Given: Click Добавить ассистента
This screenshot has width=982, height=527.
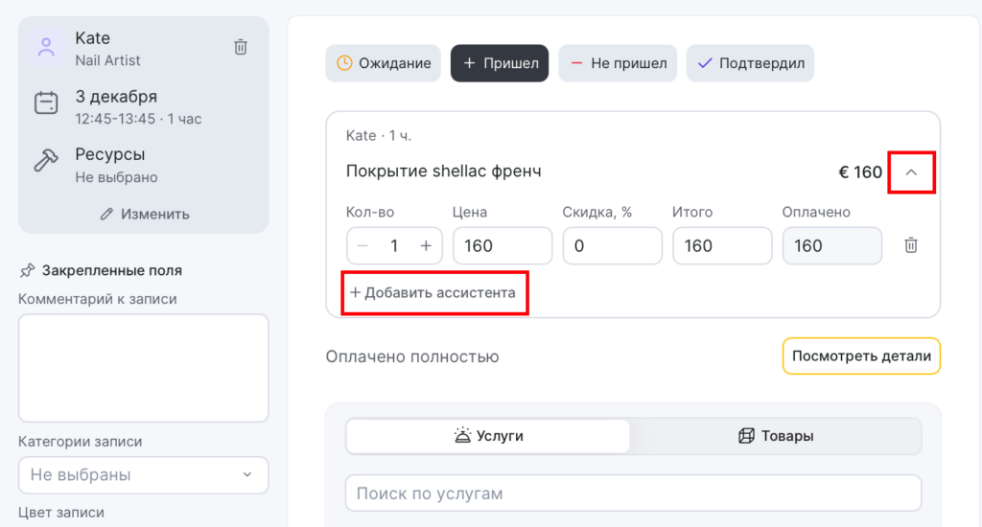Looking at the screenshot, I should [x=433, y=292].
